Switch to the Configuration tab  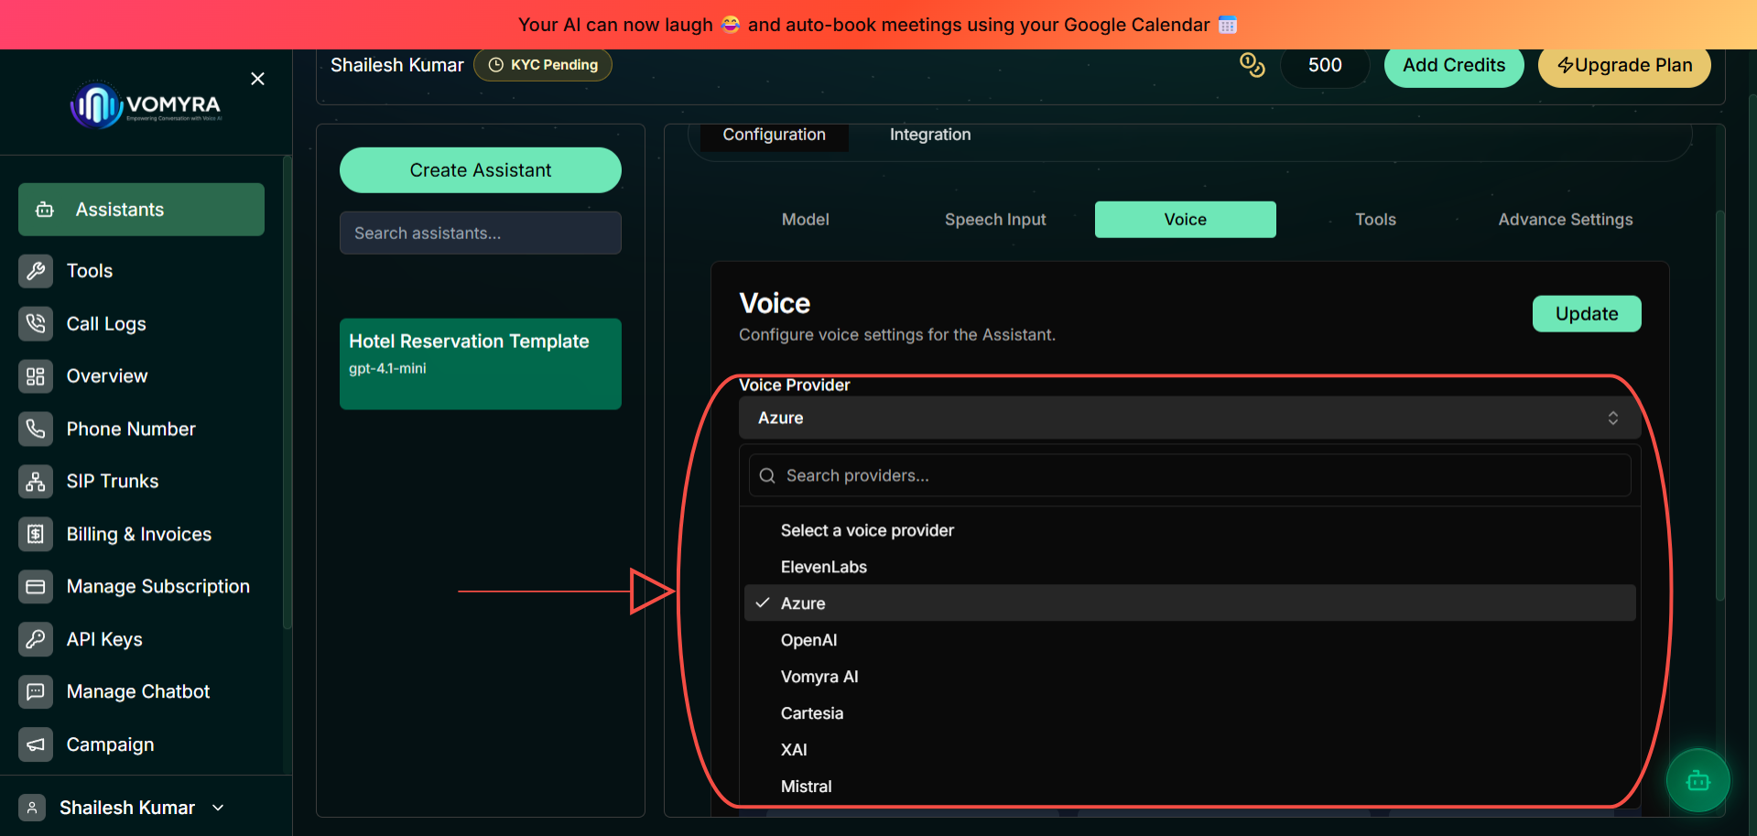(774, 135)
